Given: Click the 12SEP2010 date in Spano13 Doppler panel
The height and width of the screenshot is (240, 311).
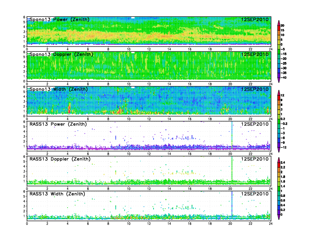Looking at the screenshot, I should [x=255, y=54].
